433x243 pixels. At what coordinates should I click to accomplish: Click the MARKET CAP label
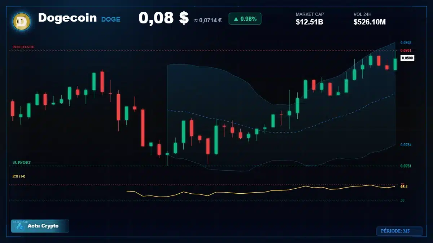pos(310,14)
